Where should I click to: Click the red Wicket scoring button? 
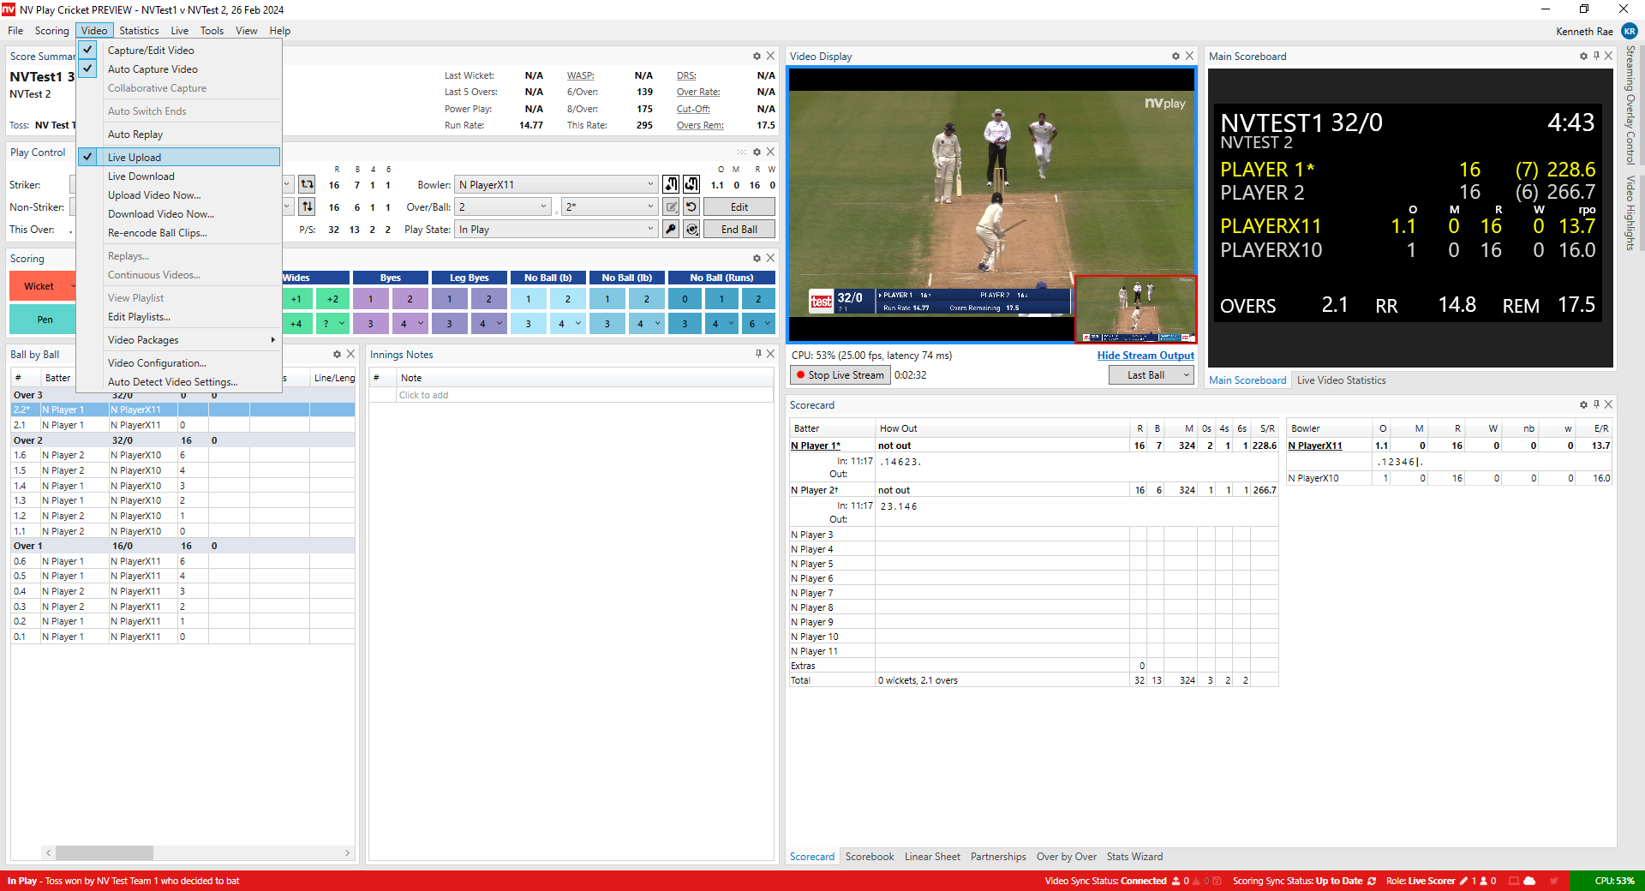(x=39, y=286)
